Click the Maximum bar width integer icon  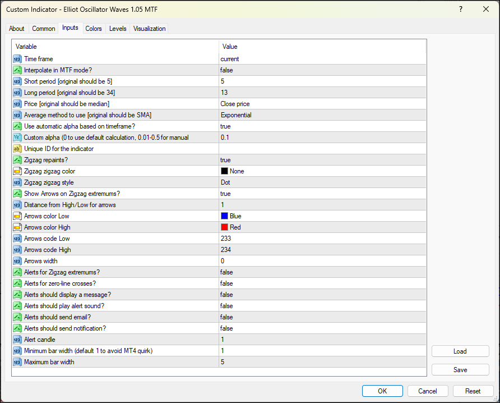[17, 362]
